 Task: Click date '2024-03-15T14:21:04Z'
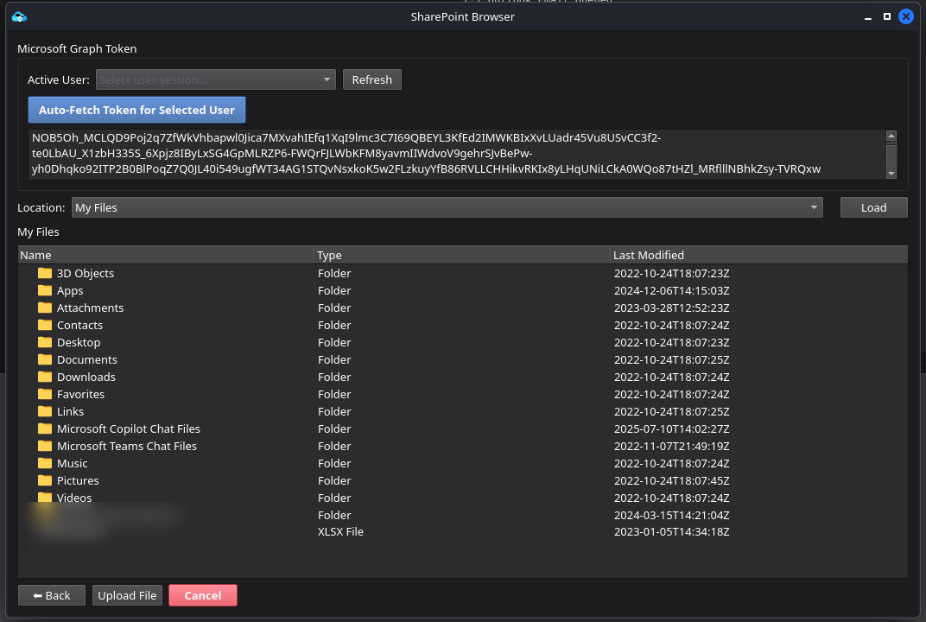[671, 515]
